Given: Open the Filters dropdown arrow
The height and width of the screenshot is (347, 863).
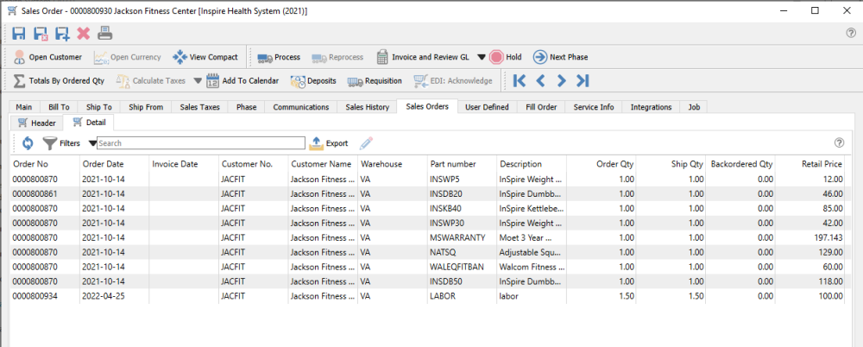Looking at the screenshot, I should [x=92, y=143].
